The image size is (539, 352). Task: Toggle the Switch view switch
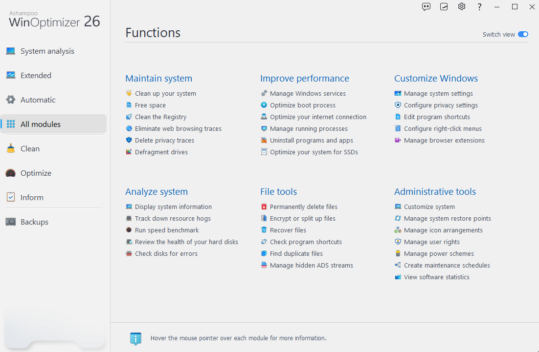(x=523, y=35)
